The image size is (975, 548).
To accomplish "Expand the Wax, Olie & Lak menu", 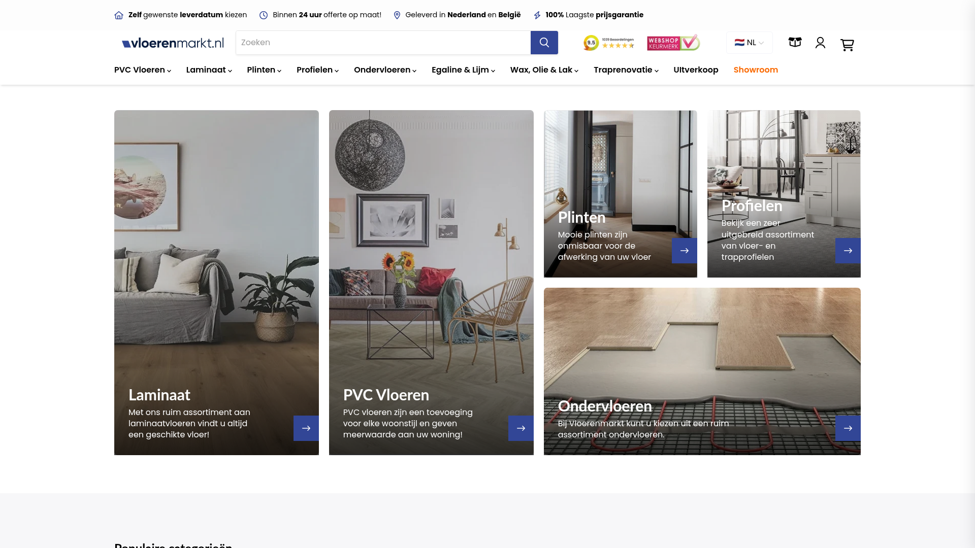I will 544,70.
